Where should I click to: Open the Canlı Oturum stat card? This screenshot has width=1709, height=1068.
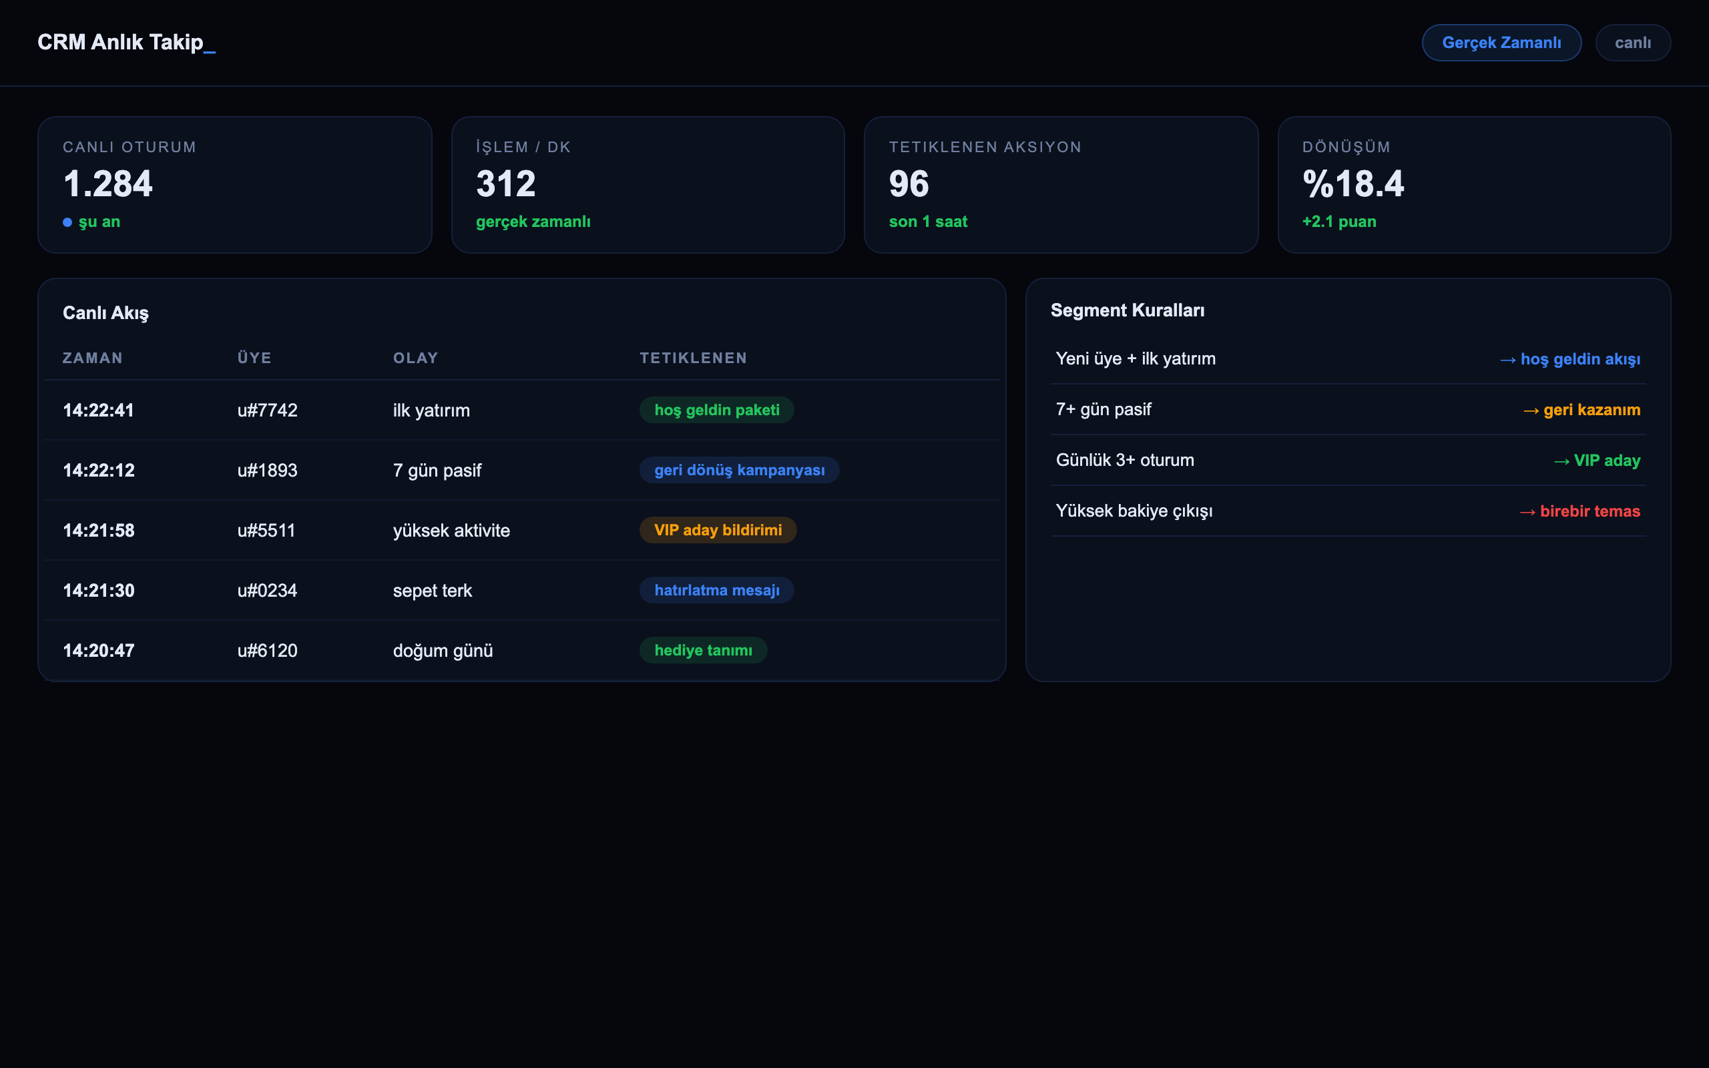[234, 184]
